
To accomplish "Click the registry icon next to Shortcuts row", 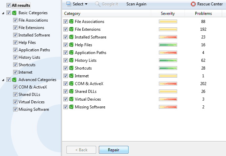I will coord(71,68).
